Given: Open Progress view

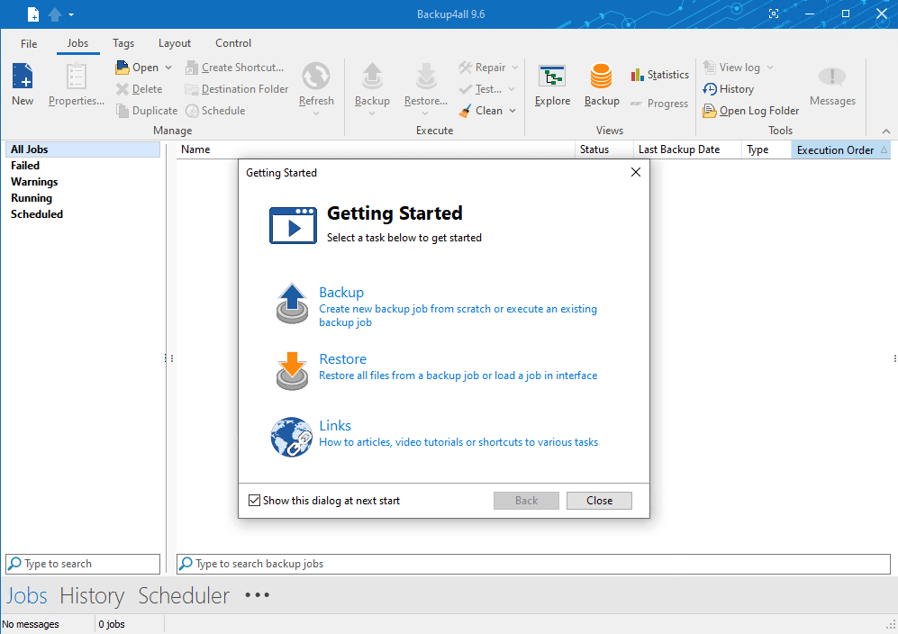Looking at the screenshot, I should click(x=659, y=104).
